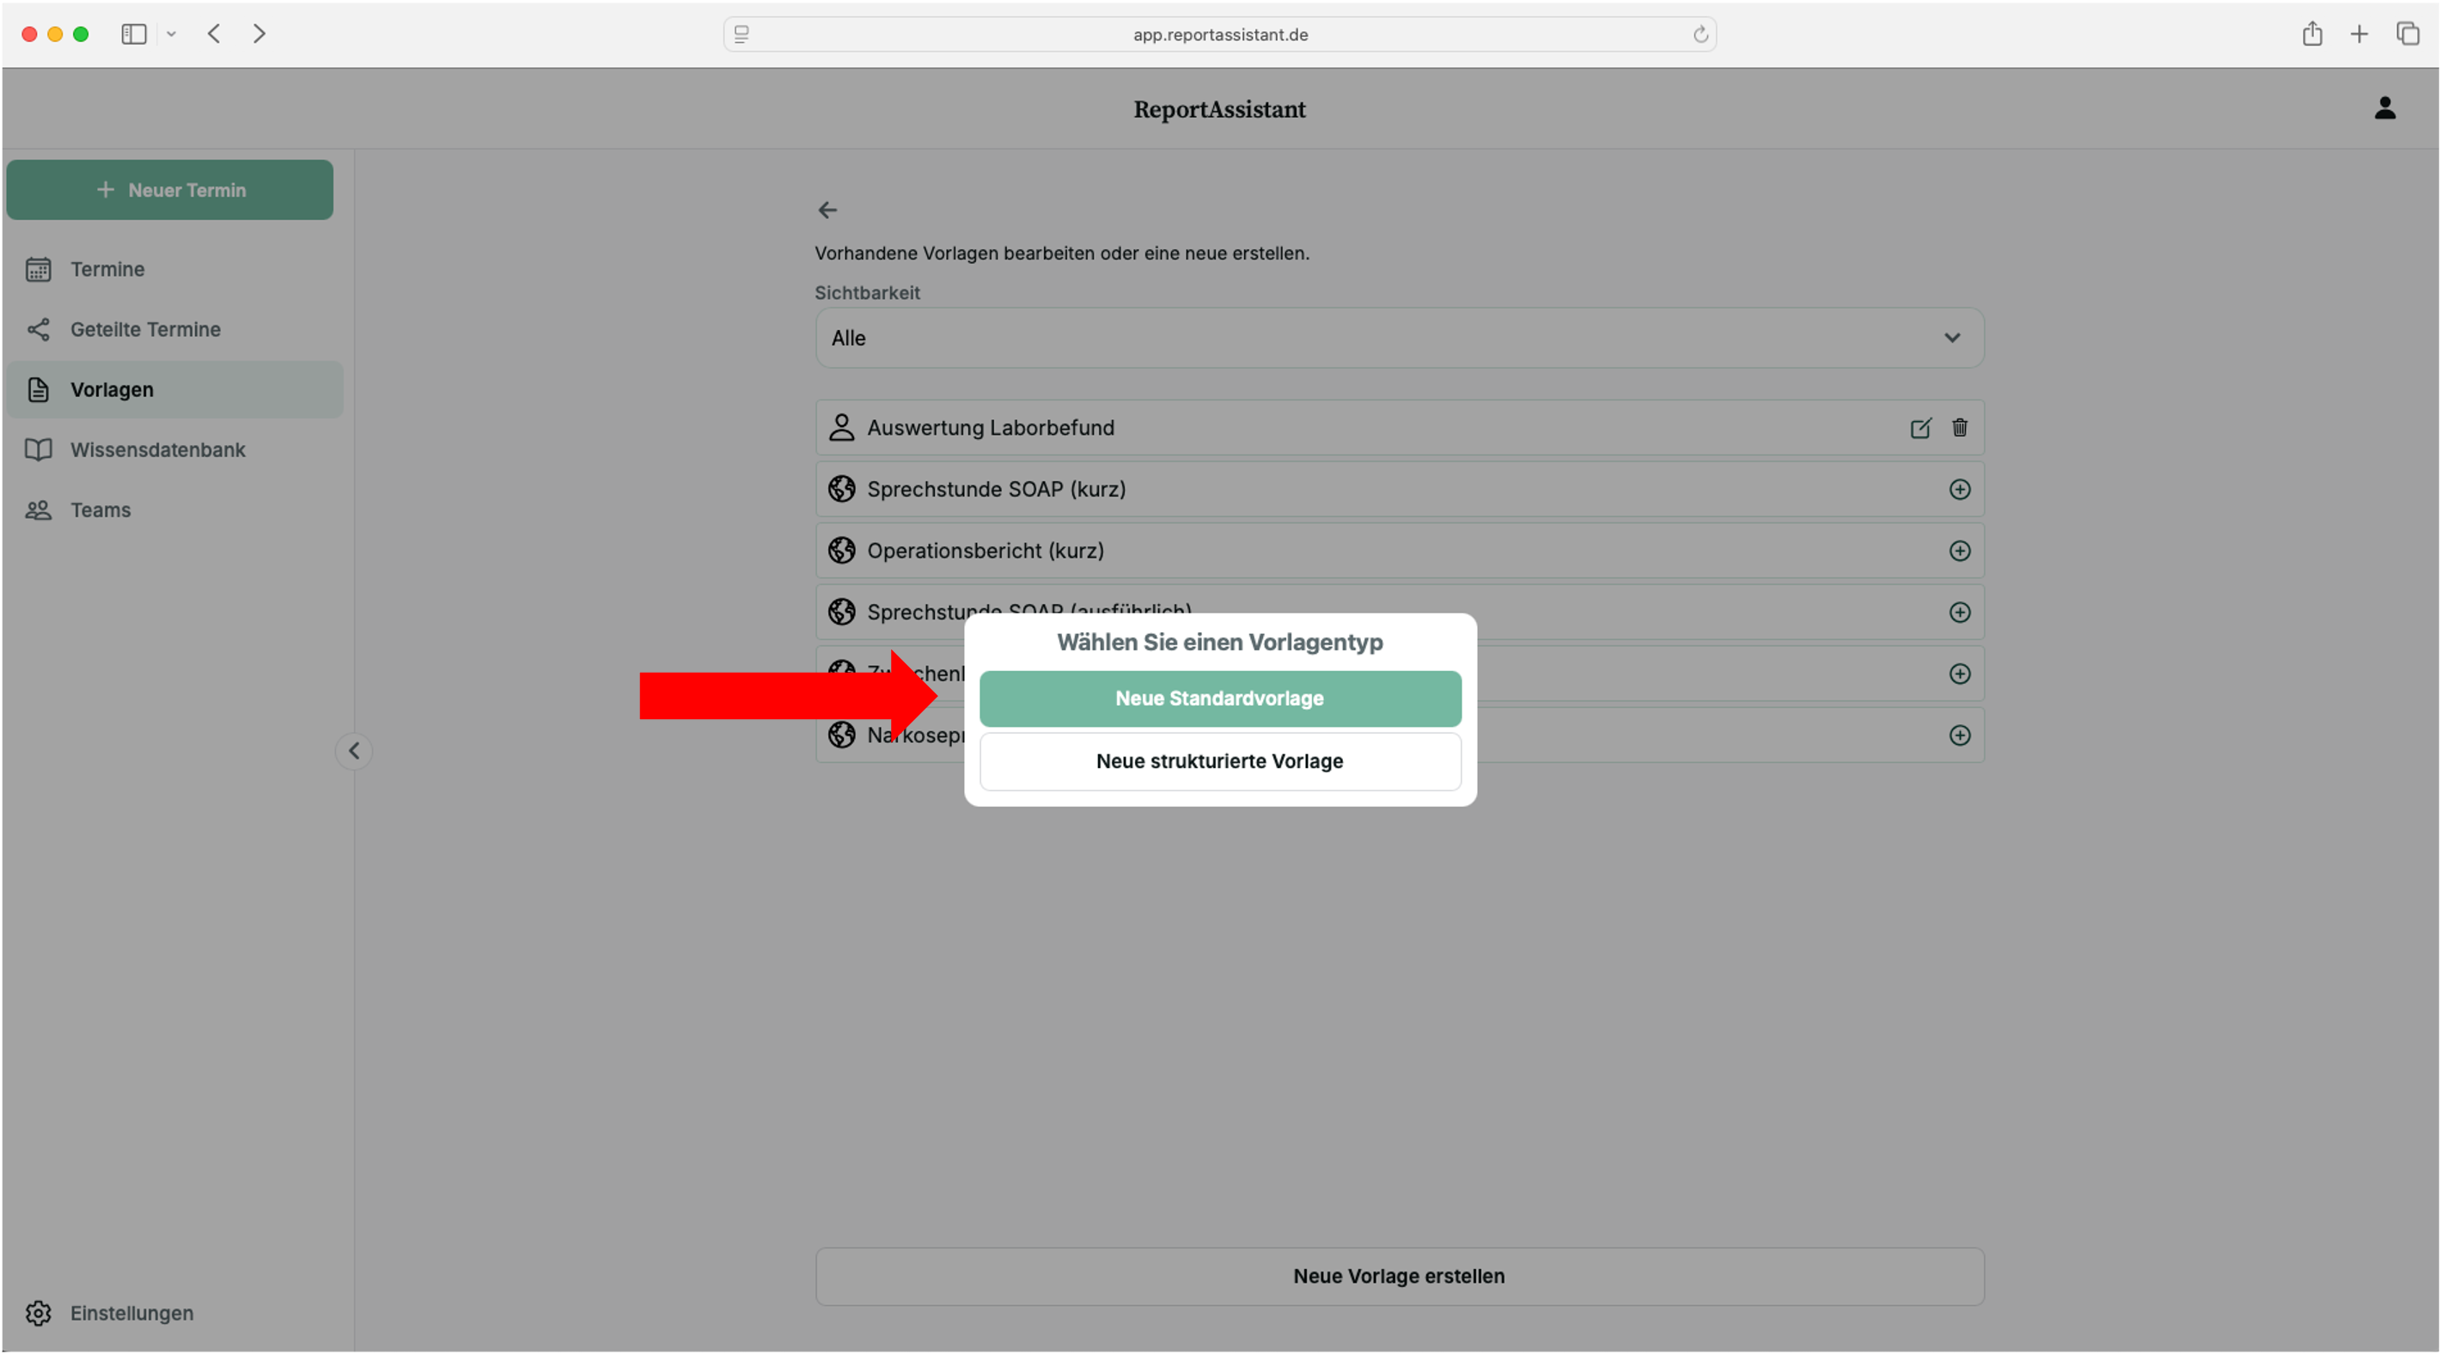Screen dimensions: 2441x1354
Task: Click Neue Vorlage erstellen button
Action: pos(1399,1275)
